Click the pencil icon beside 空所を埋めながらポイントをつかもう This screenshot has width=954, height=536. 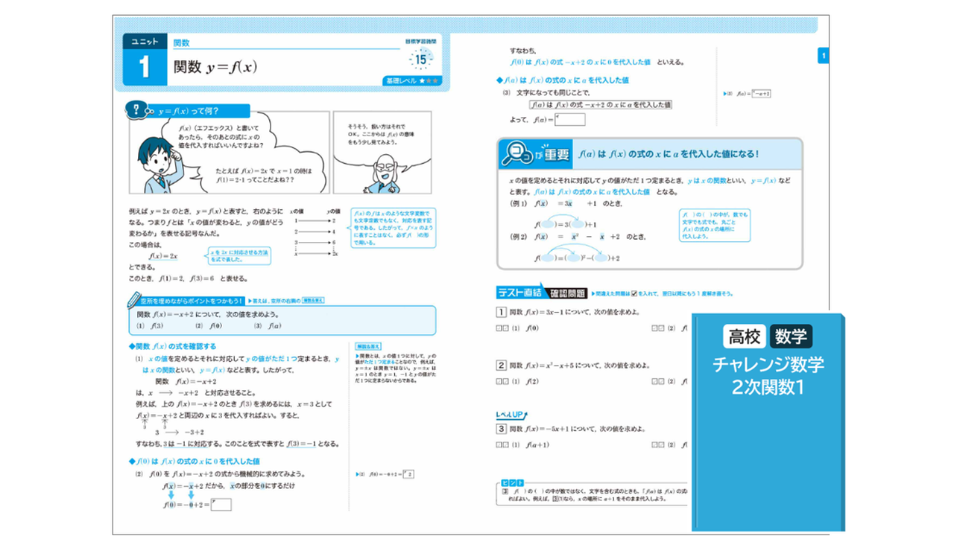coord(134,300)
